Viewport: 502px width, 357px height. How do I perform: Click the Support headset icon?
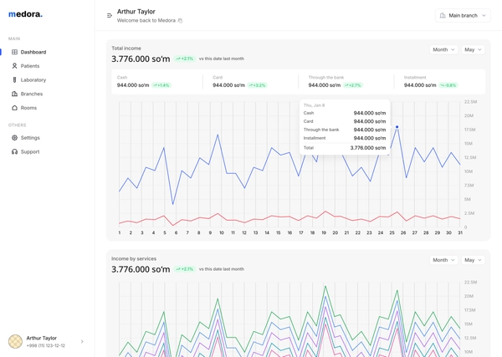14,151
